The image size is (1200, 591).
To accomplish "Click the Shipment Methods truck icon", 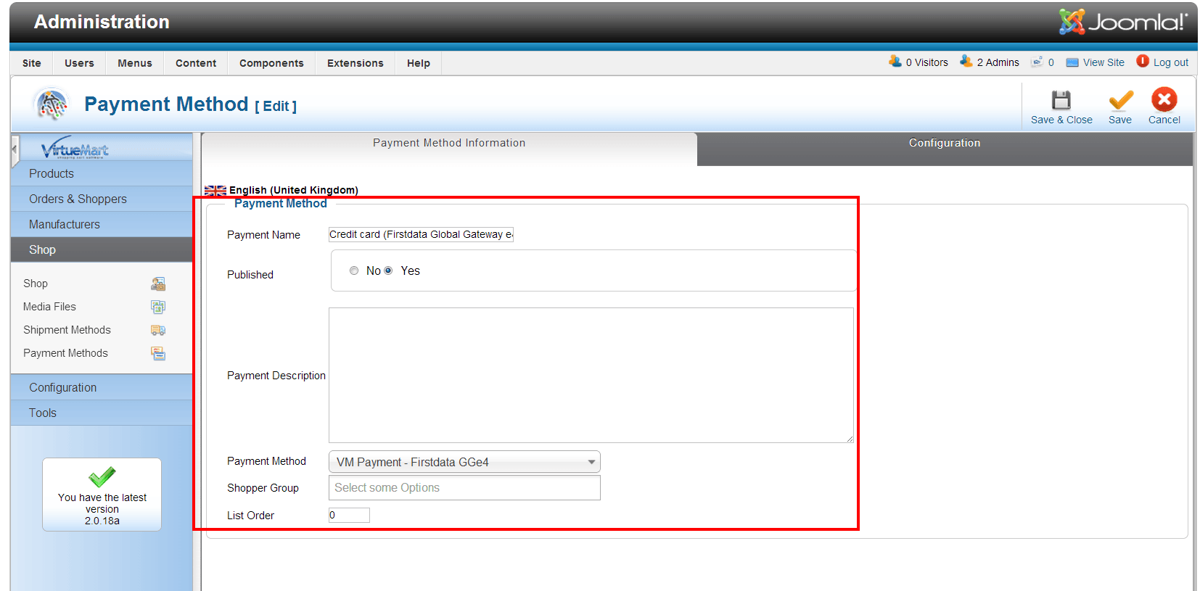I will [158, 330].
